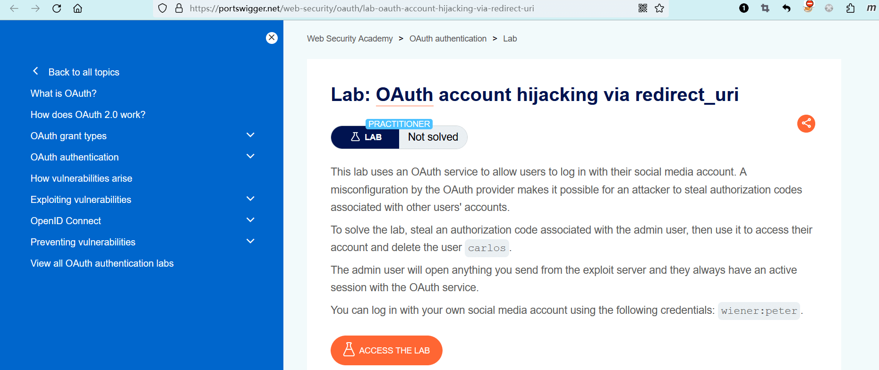
Task: Open the browser extensions puzzle icon
Action: click(850, 8)
